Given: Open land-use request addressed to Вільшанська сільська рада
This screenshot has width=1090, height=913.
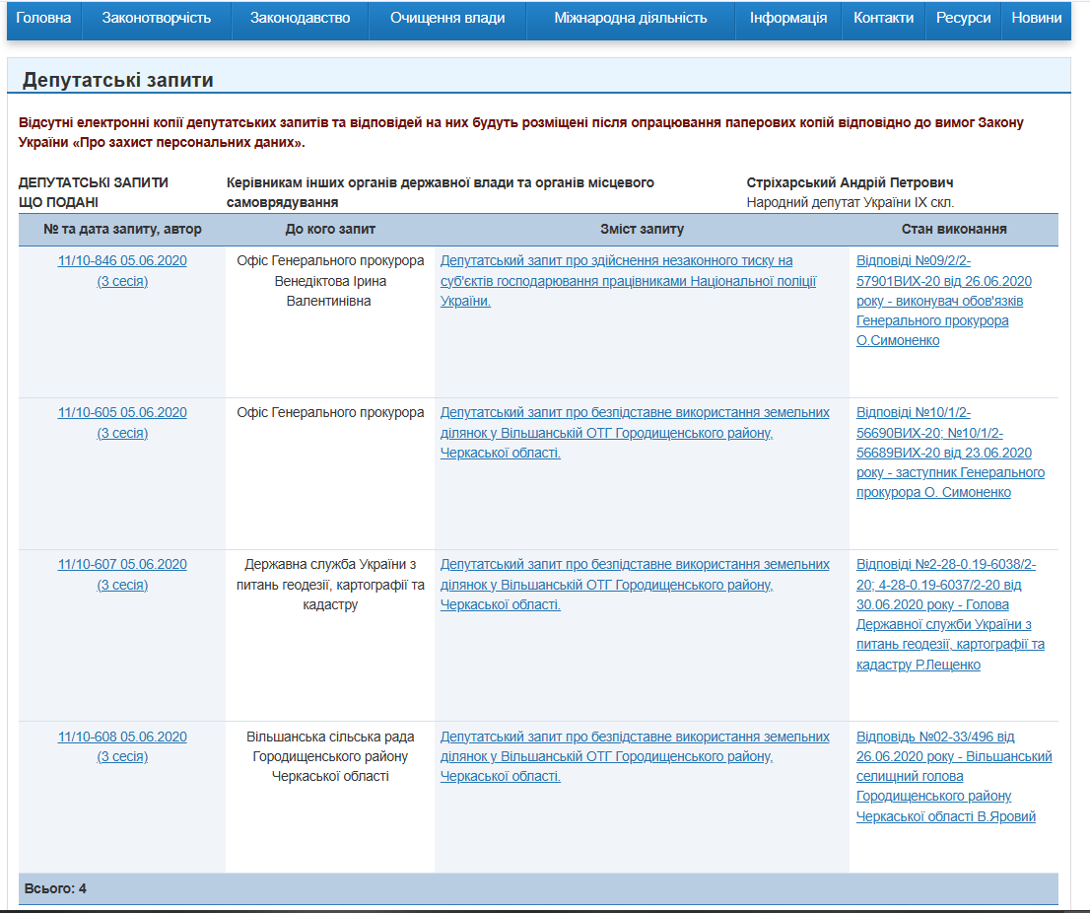Looking at the screenshot, I should click(x=635, y=756).
